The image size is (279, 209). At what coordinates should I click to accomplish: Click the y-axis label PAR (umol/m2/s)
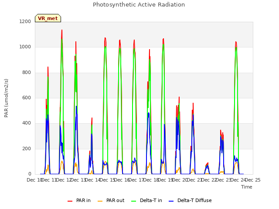point(6,98)
